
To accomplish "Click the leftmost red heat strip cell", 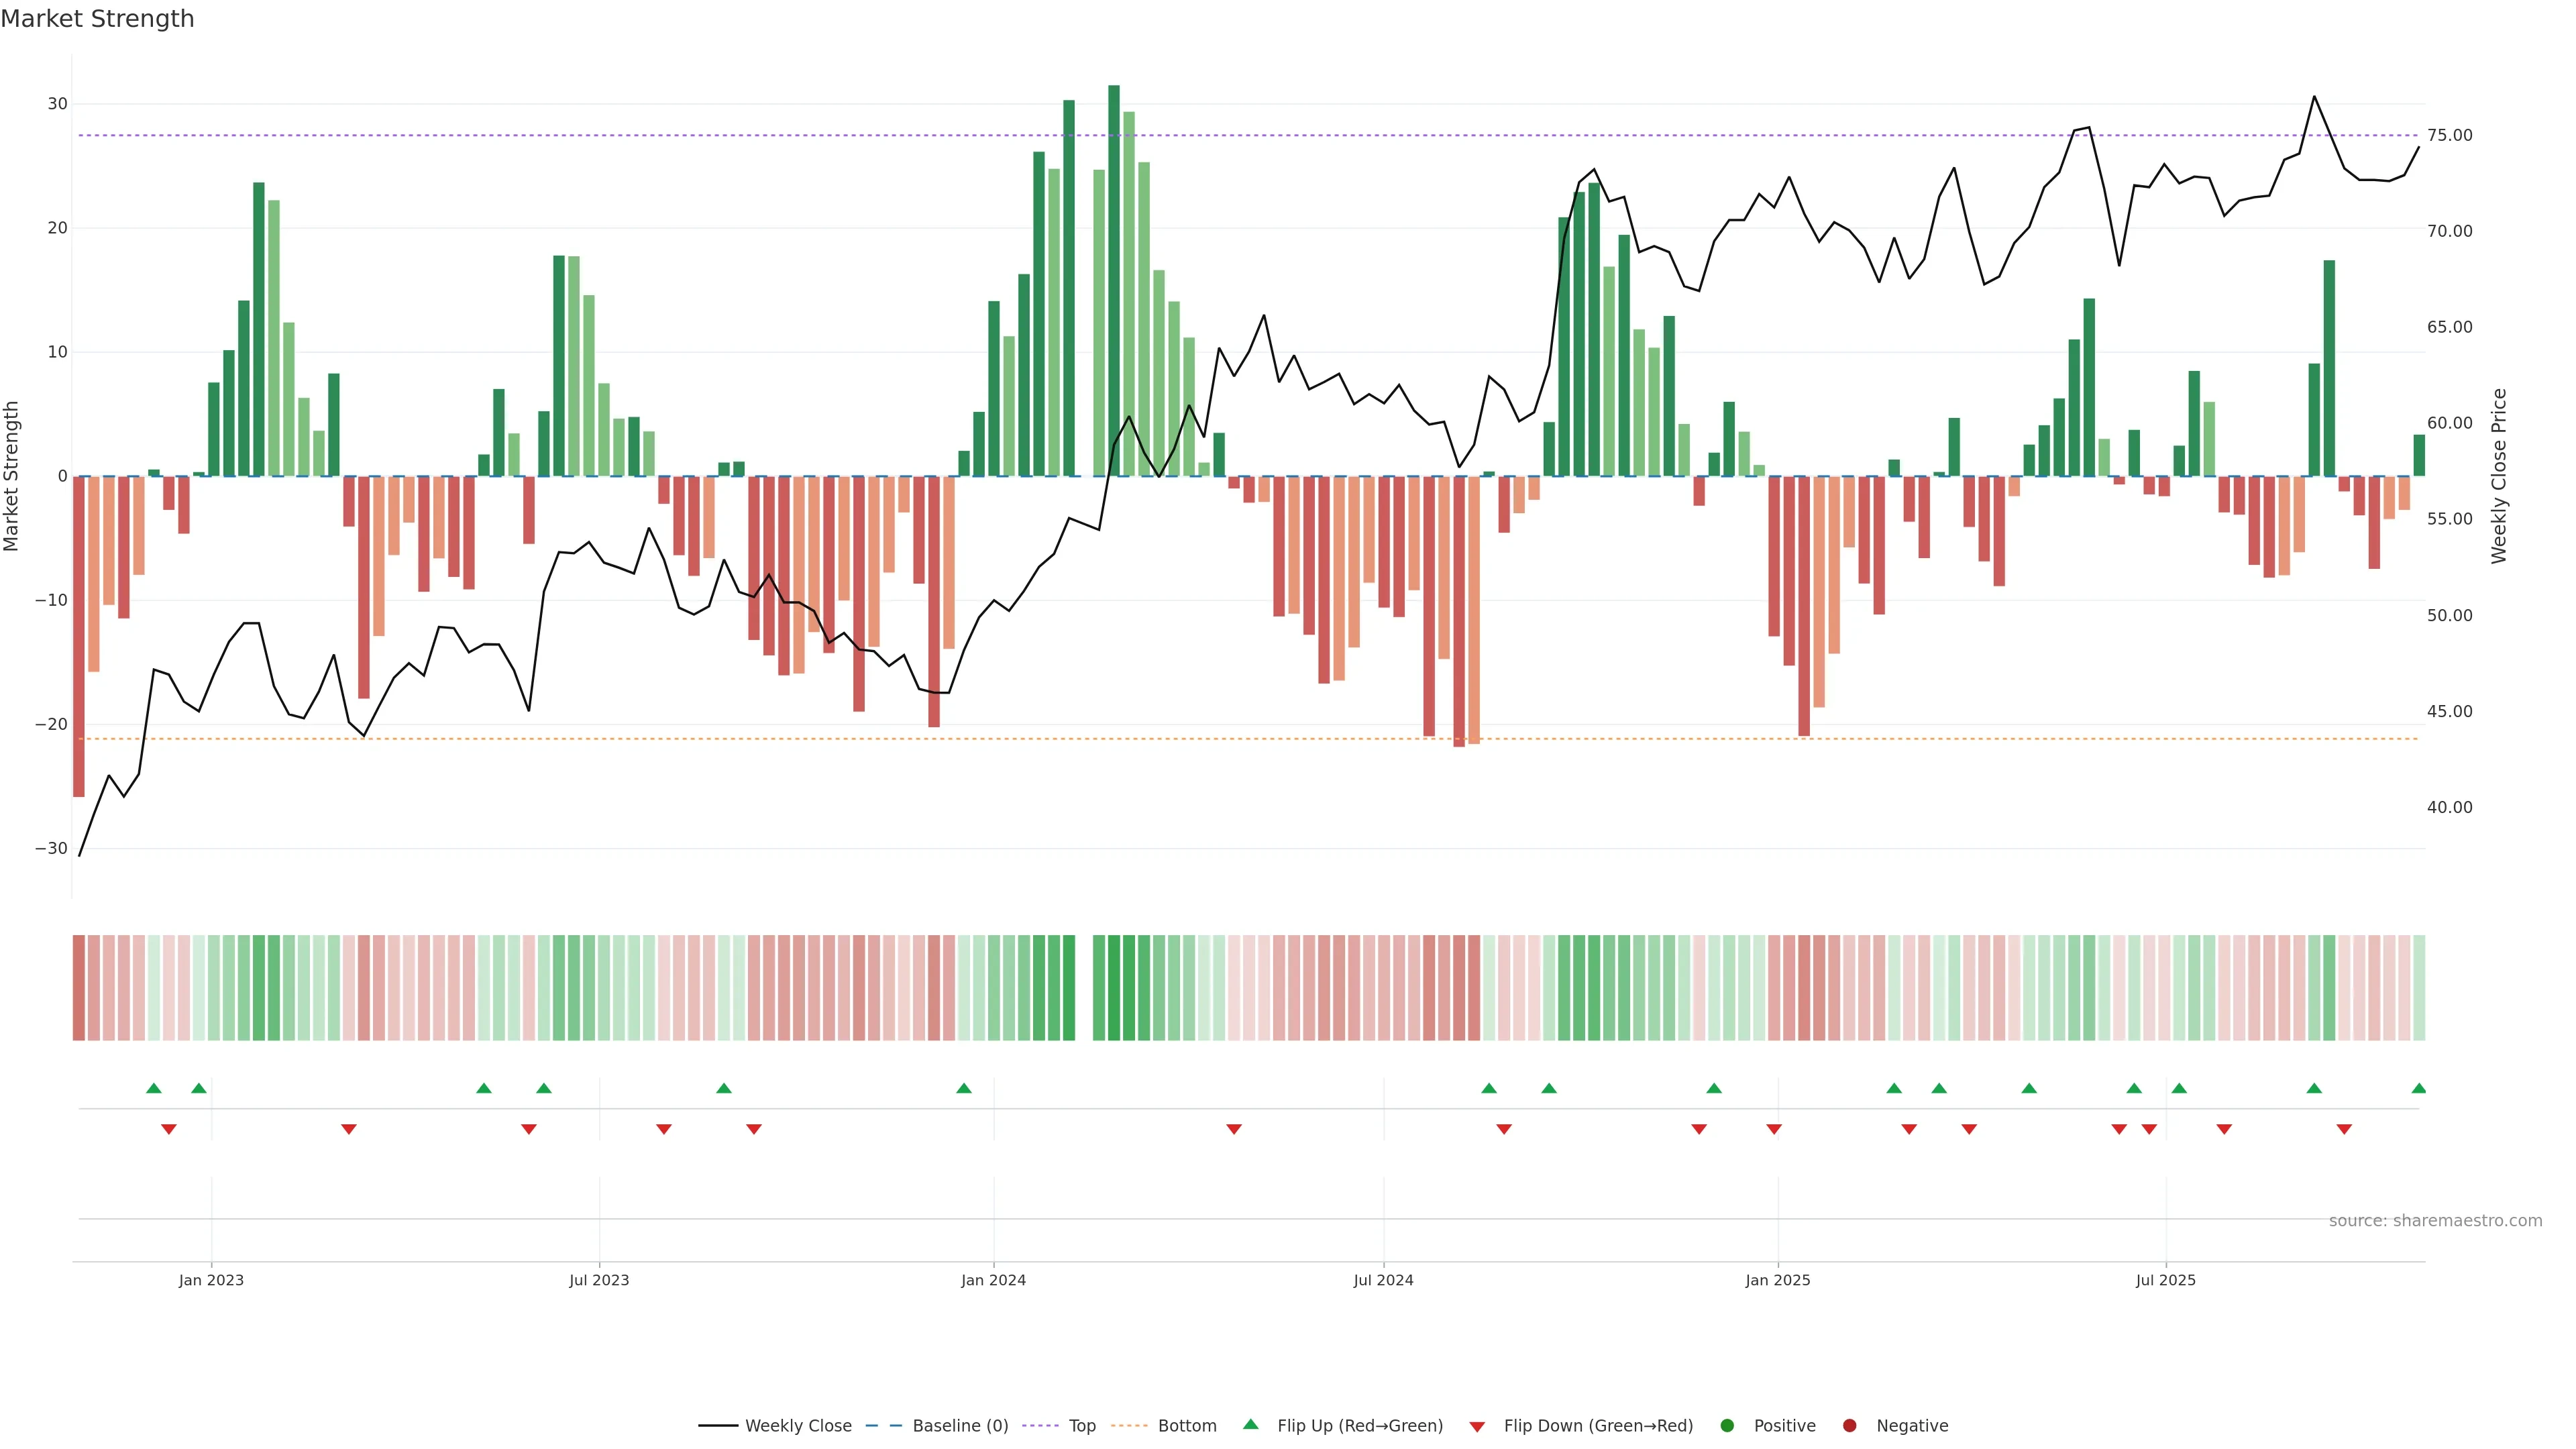I will point(79,987).
